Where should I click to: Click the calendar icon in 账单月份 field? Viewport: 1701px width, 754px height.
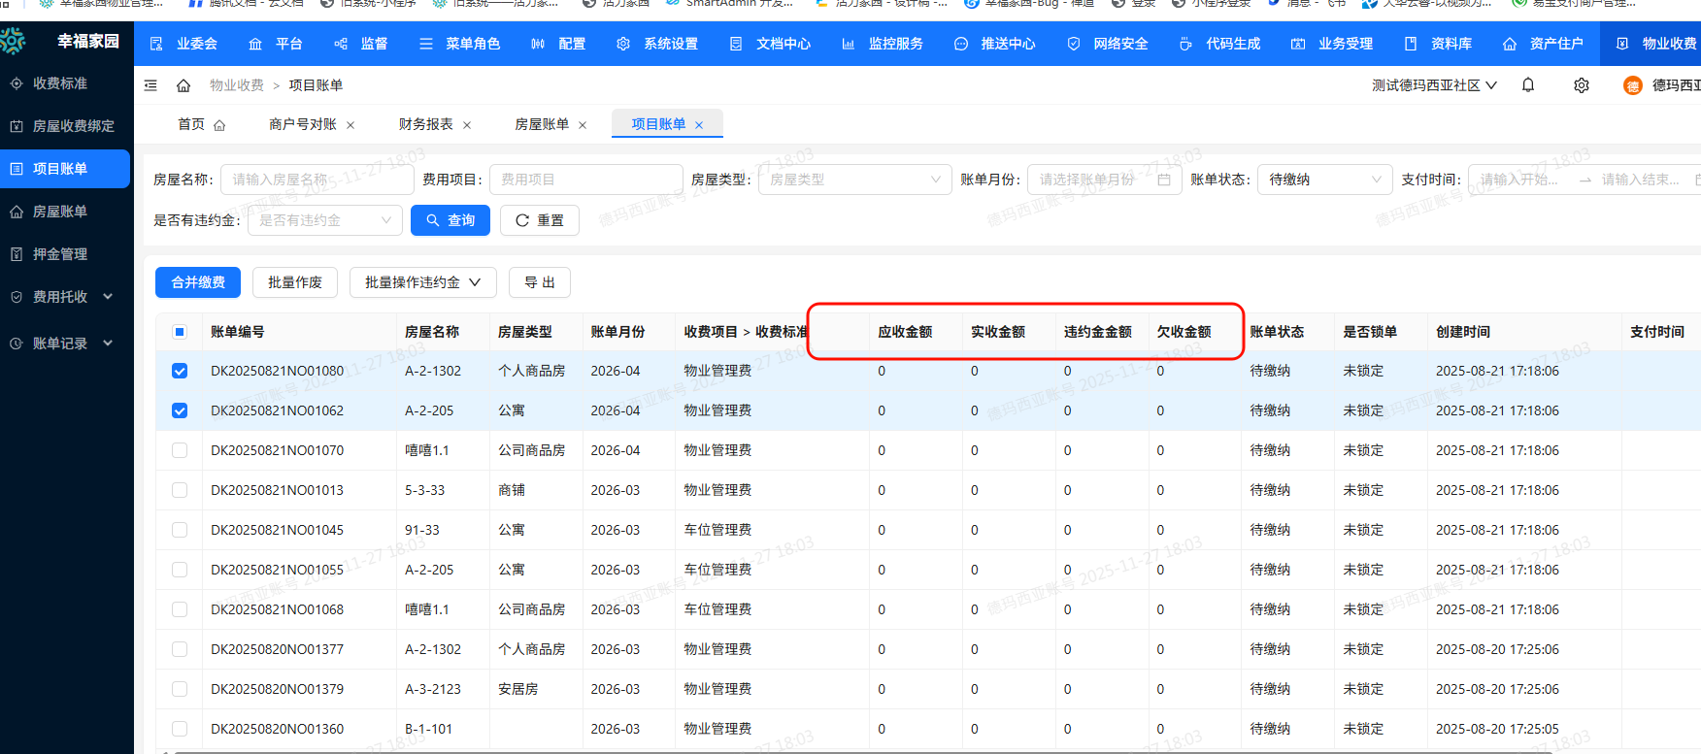(1164, 180)
